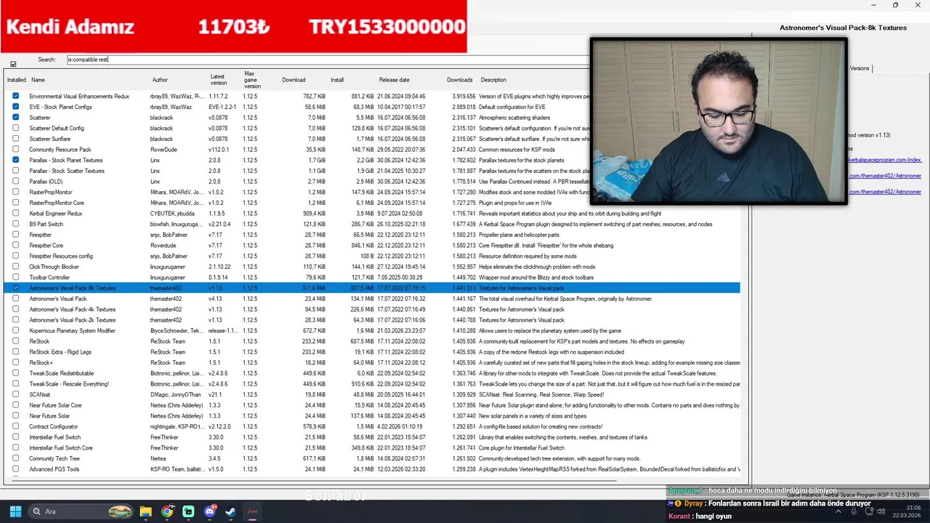Select the TweakScale Redistributable row
Viewport: 930px width, 523px height.
(x=372, y=373)
